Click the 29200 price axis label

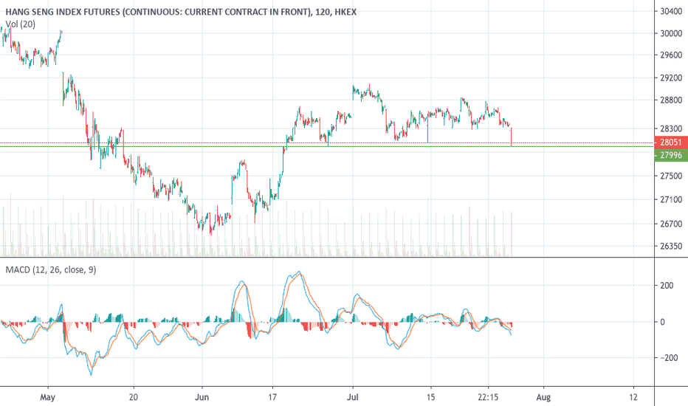tap(671, 78)
